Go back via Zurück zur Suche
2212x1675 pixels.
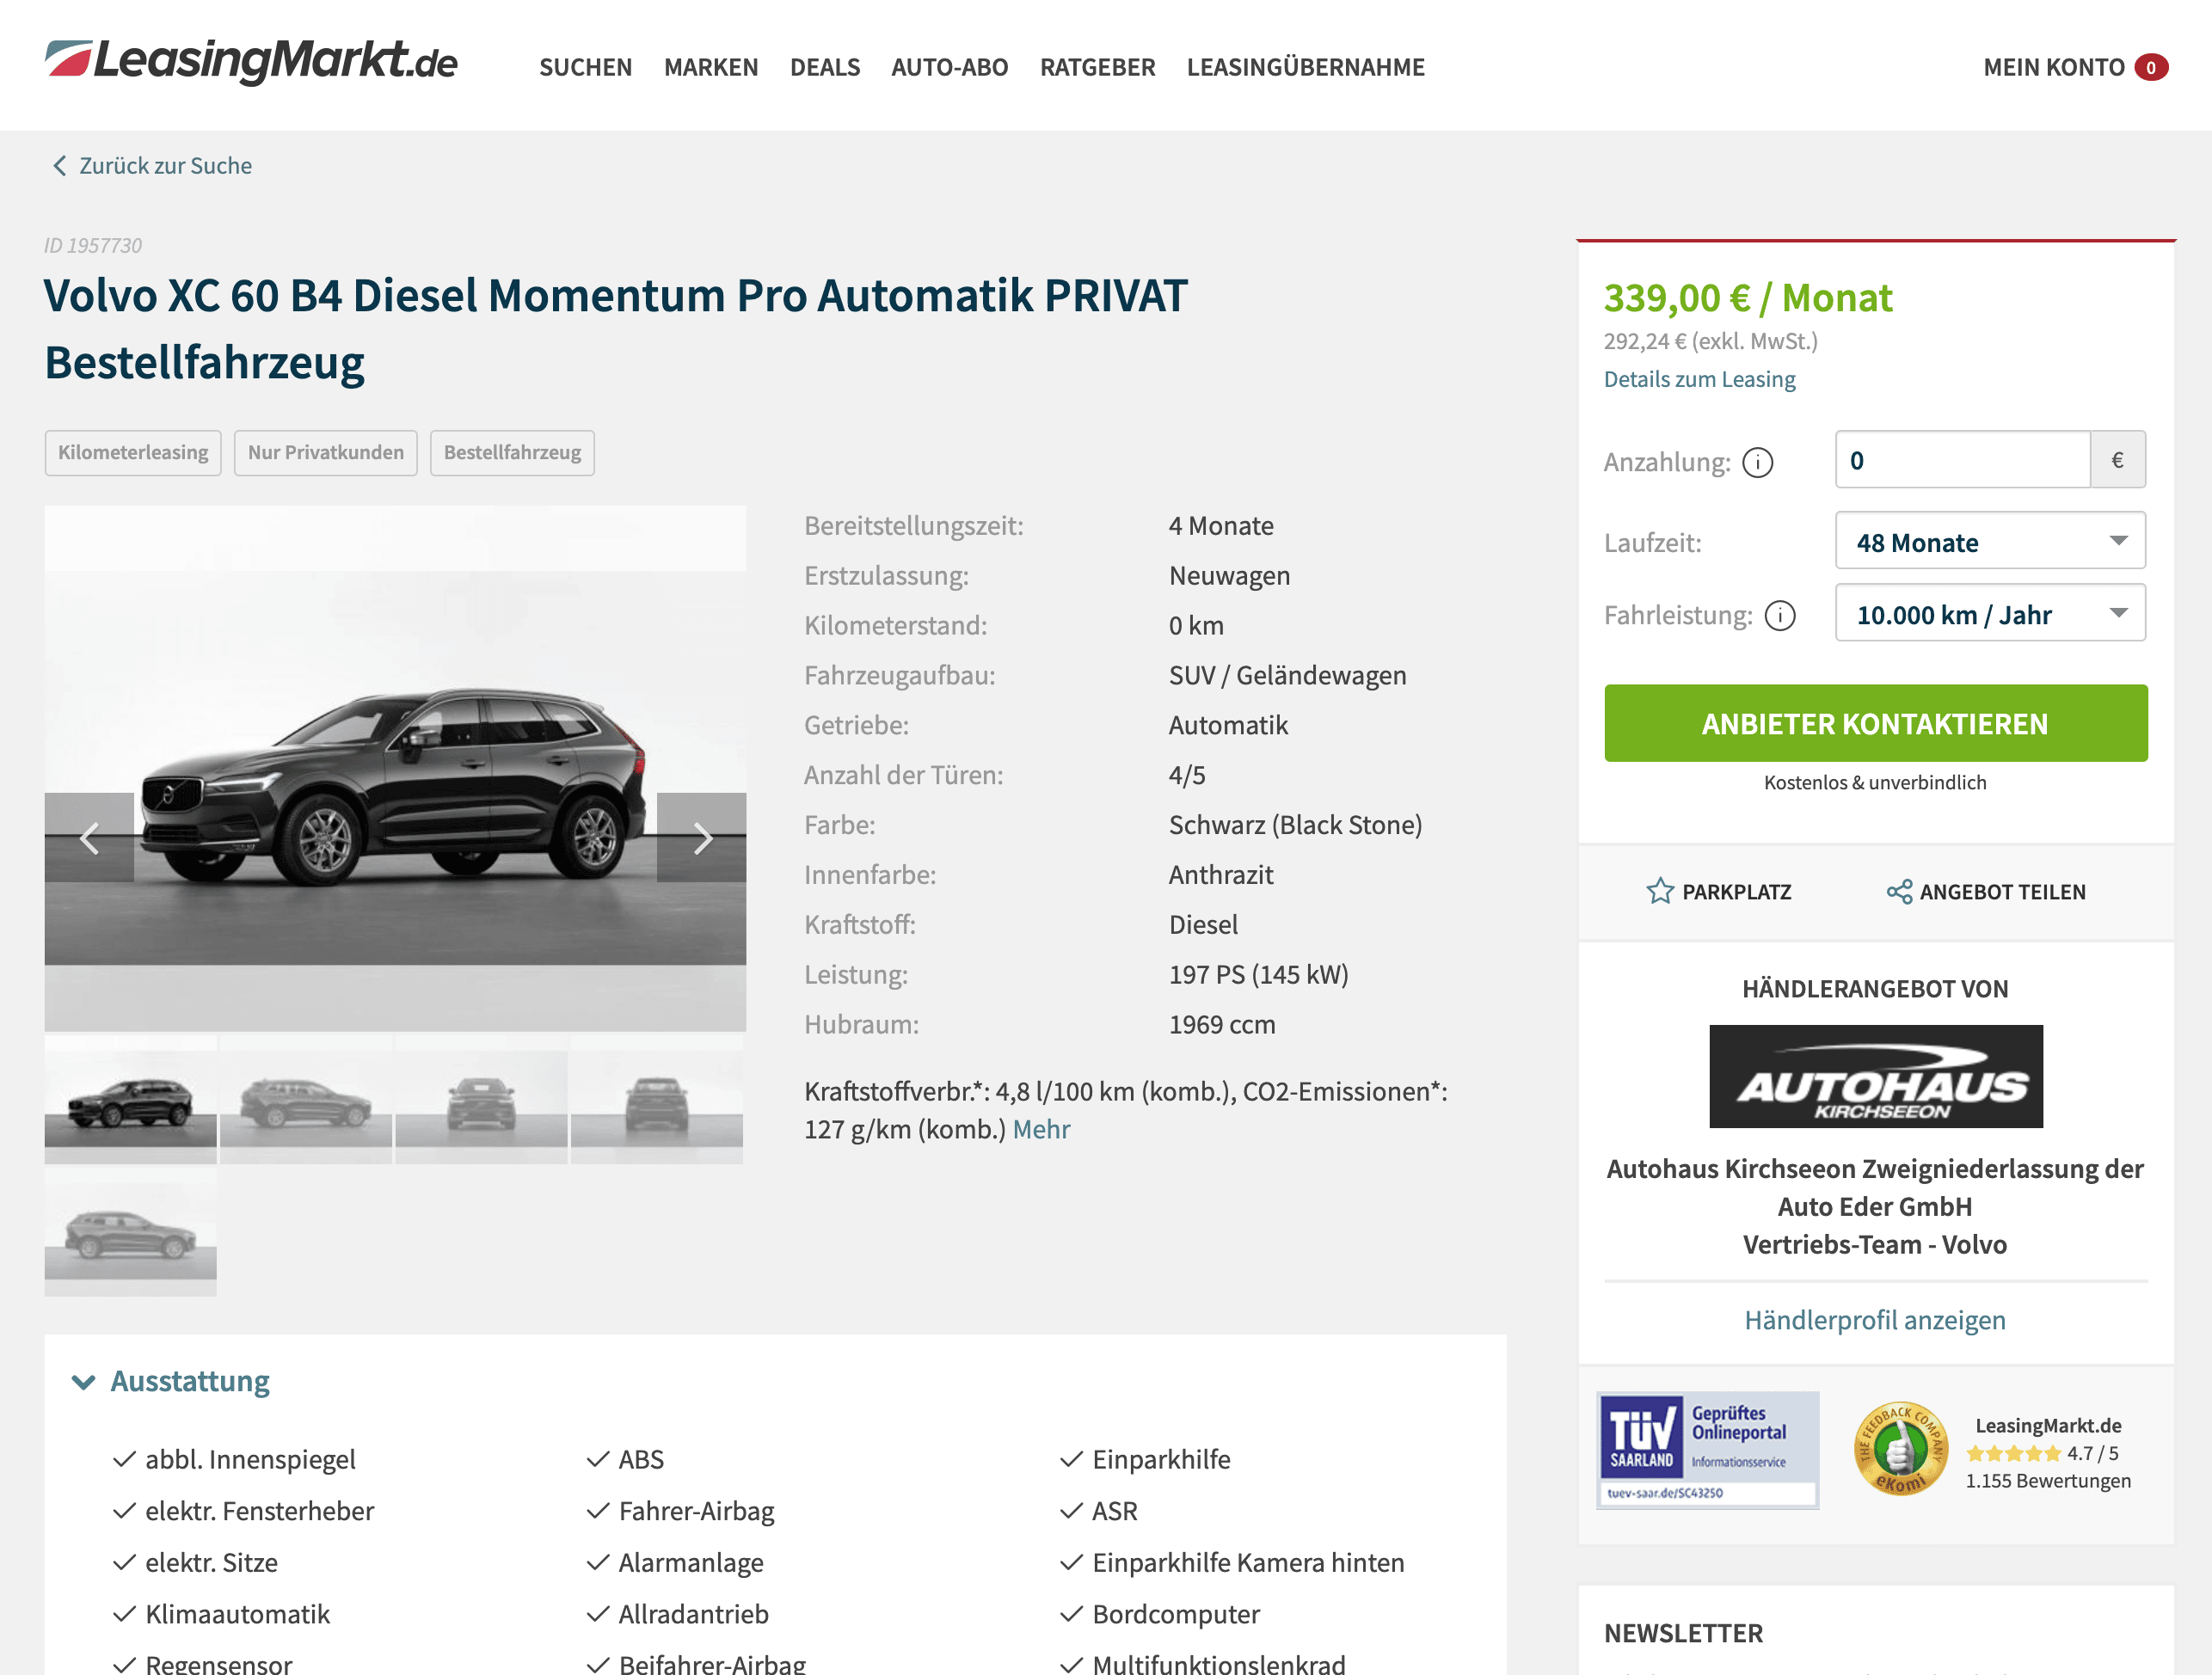coord(166,166)
